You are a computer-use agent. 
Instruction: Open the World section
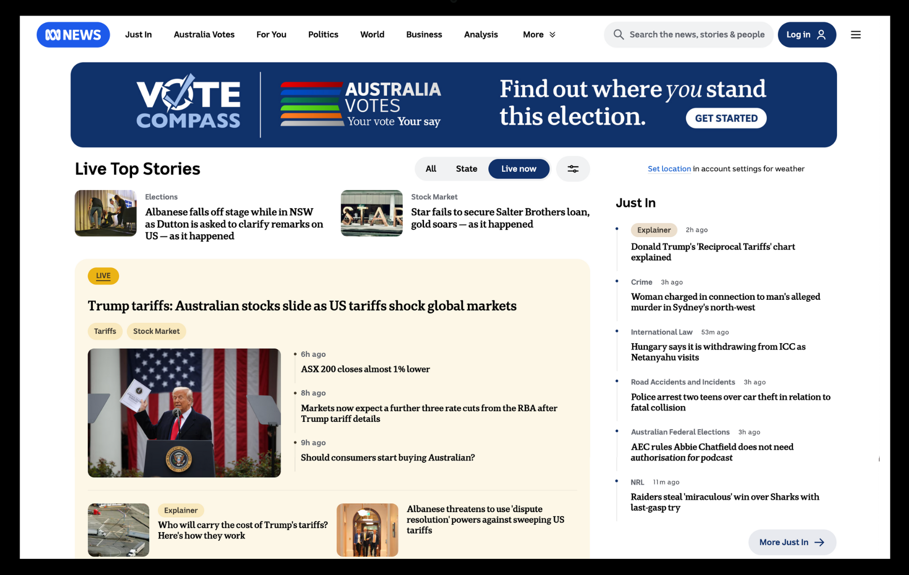pos(372,35)
